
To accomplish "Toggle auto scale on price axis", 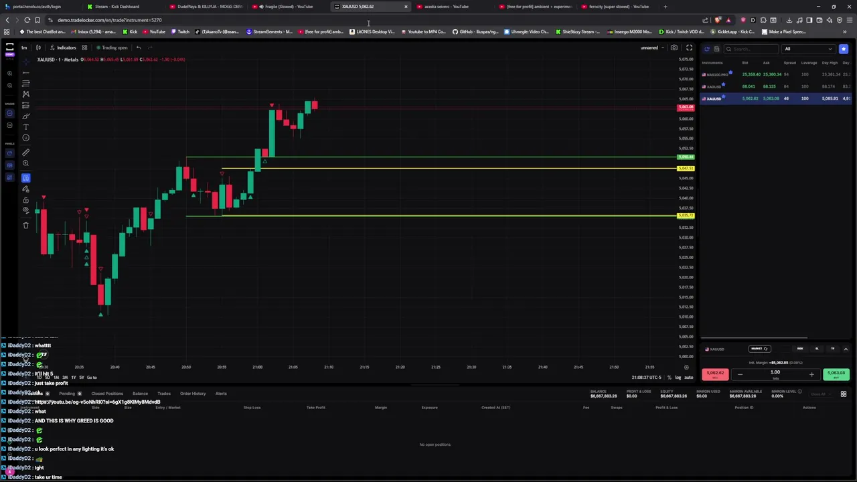I will click(688, 378).
